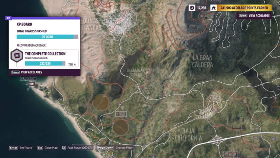This screenshot has height=158, width=280.
Task: Click the XP BOARD popup title
Action: point(24,24)
